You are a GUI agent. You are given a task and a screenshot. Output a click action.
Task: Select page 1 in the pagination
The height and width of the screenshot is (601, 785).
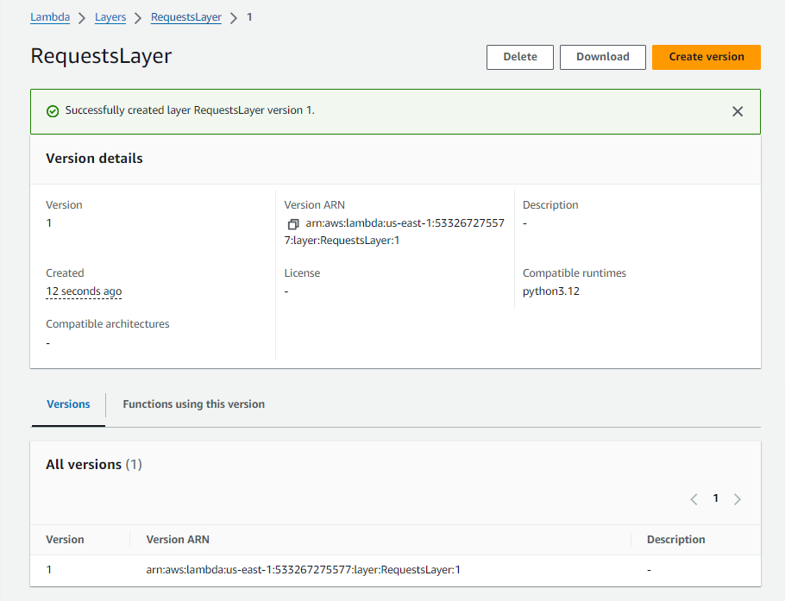coord(715,498)
